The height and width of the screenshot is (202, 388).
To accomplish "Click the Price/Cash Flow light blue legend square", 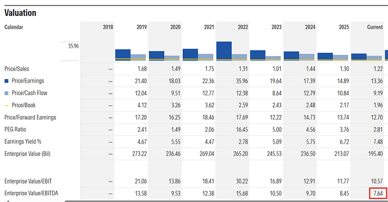I will pos(6,93).
